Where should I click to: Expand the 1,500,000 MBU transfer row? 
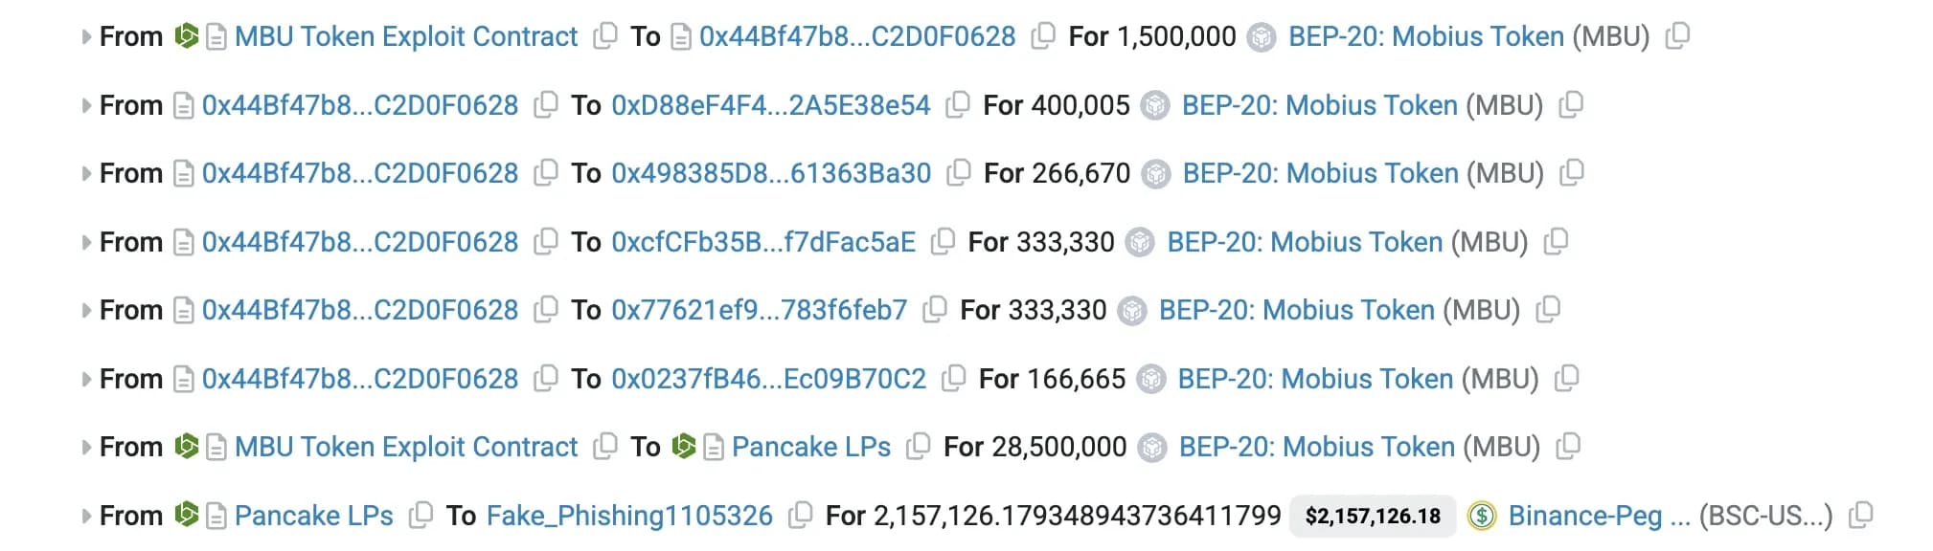click(86, 37)
